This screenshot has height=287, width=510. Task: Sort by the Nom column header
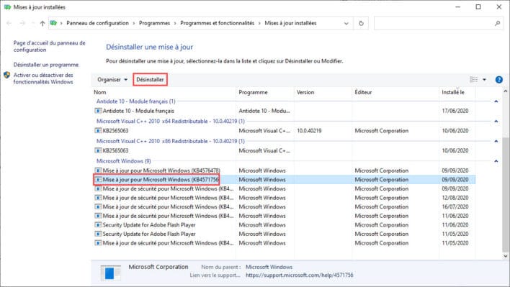coord(164,92)
